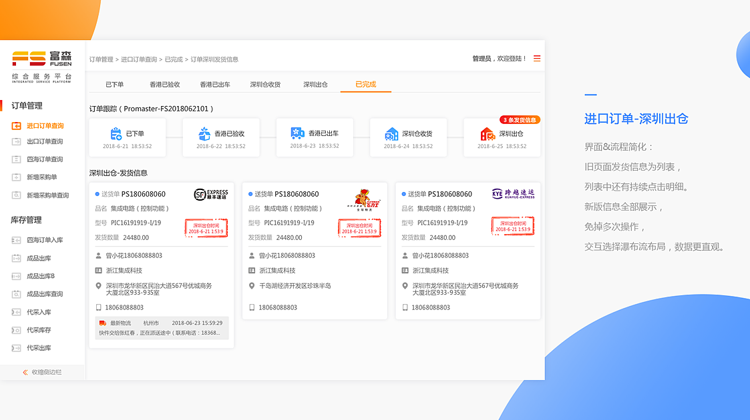Click the 成品出库B sidebar icon
The height and width of the screenshot is (420, 750).
(16, 276)
